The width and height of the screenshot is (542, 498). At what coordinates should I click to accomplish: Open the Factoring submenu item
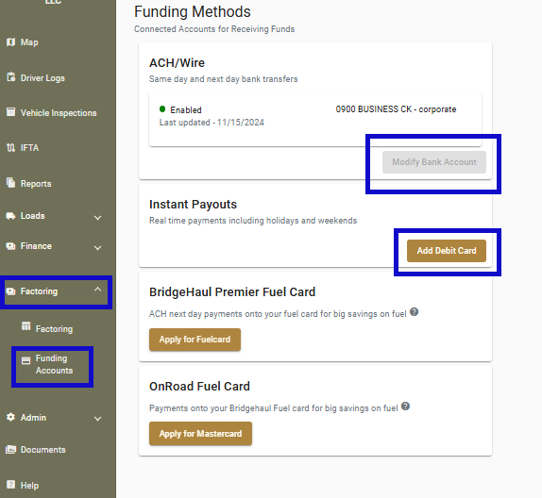pyautogui.click(x=47, y=328)
